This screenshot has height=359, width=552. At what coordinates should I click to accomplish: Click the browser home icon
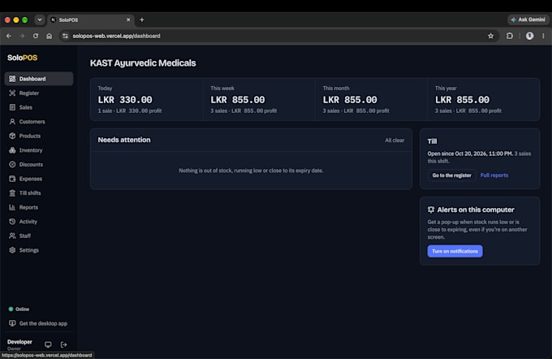click(x=50, y=36)
